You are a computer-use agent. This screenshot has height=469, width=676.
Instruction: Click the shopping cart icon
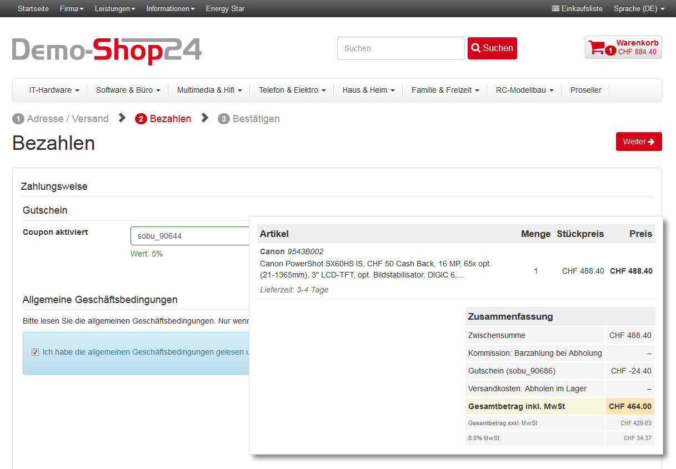(596, 47)
